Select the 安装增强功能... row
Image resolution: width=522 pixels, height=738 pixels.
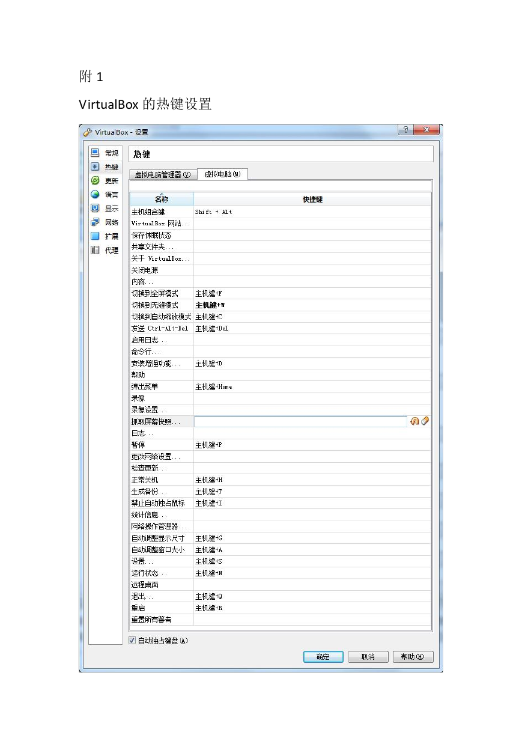click(281, 363)
